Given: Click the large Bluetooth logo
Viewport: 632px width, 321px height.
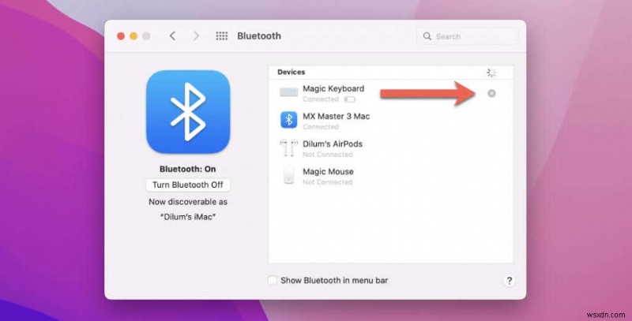Looking at the screenshot, I should point(188,112).
